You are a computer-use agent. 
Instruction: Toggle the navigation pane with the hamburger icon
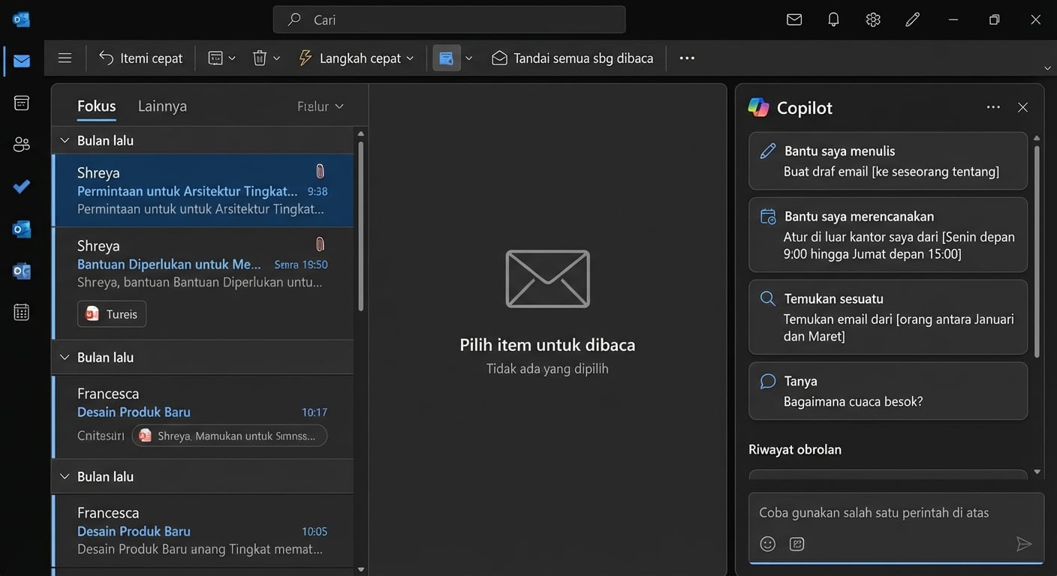65,57
